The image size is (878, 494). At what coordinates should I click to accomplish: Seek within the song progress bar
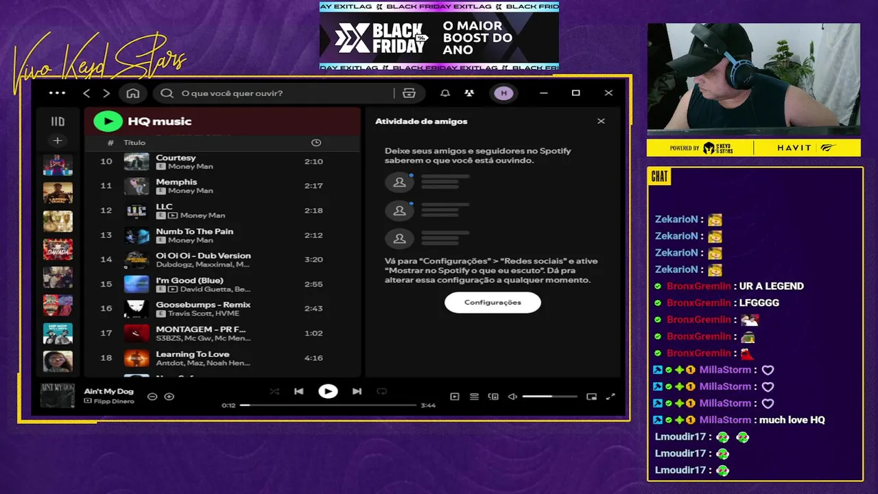click(328, 405)
